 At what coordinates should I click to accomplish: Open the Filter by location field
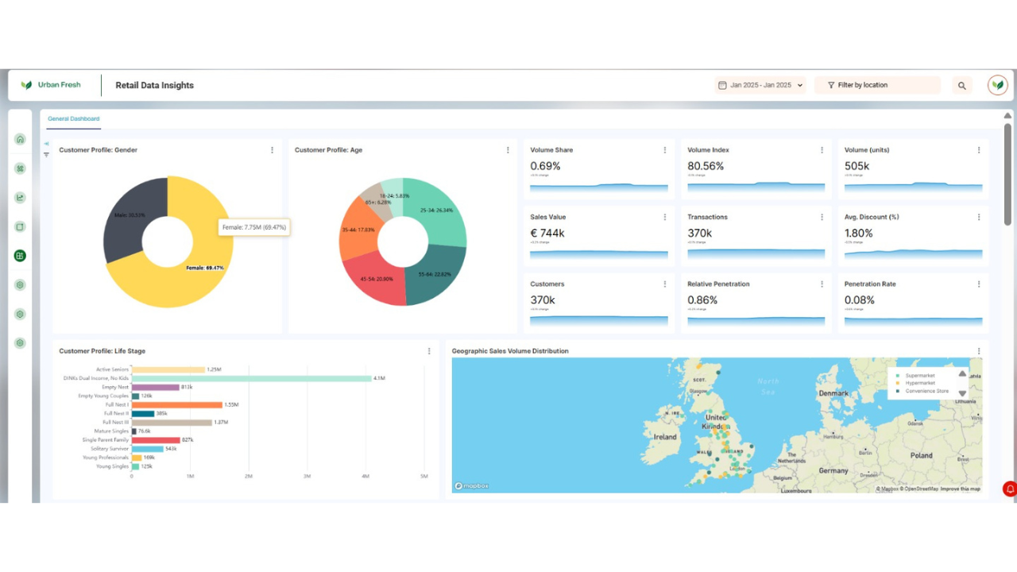pos(877,85)
